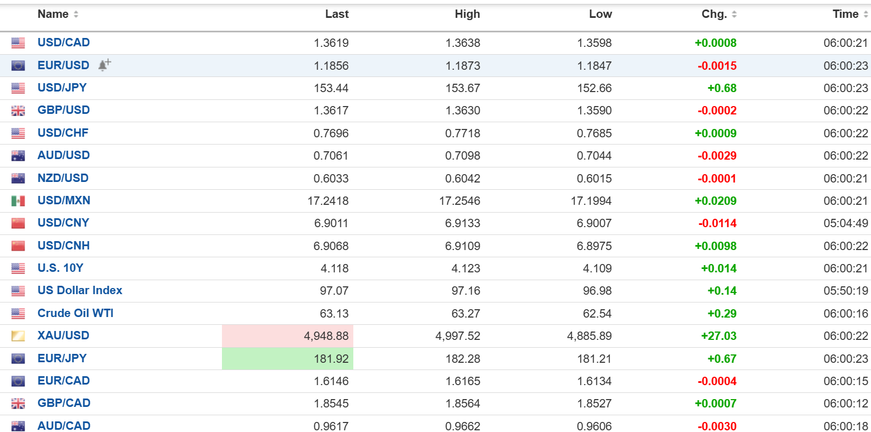Open the U.S. 10Y bond yield link
This screenshot has width=871, height=432.
click(x=60, y=268)
